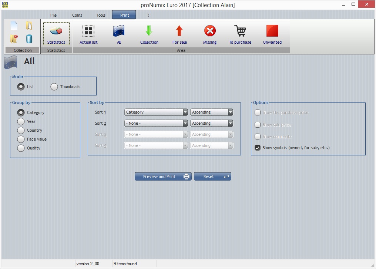Select the For sale red arrow icon
The height and width of the screenshot is (269, 376).
tap(179, 31)
